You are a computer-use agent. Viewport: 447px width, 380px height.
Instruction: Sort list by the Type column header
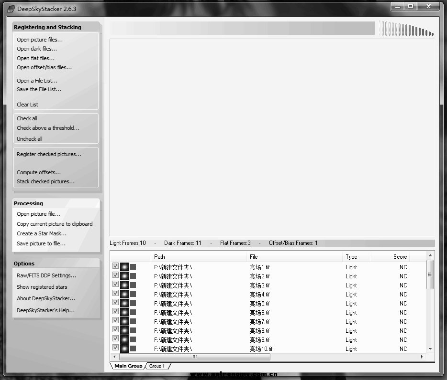(357, 257)
